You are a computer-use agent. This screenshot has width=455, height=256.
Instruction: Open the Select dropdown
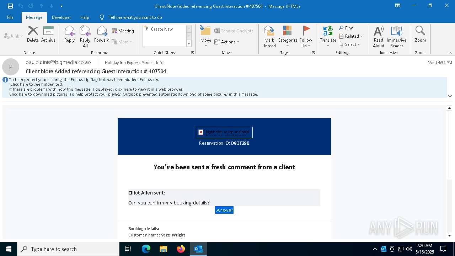pos(349,44)
